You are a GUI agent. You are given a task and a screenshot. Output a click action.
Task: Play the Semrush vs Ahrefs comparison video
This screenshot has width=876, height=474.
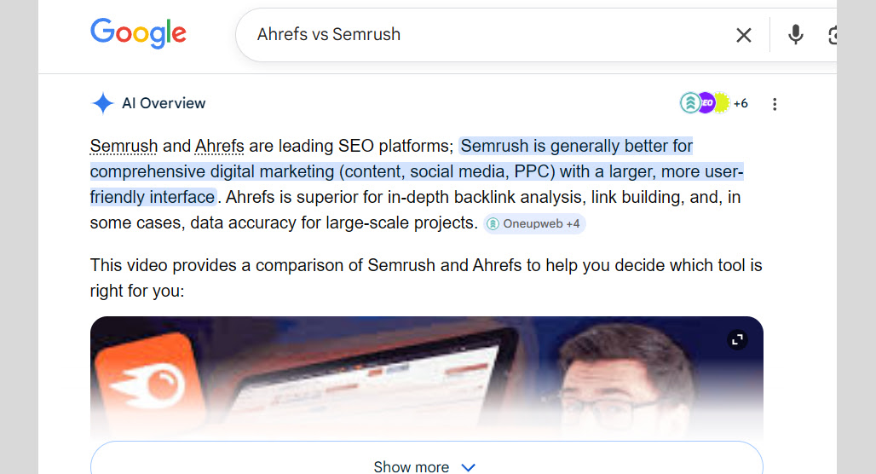[427, 379]
